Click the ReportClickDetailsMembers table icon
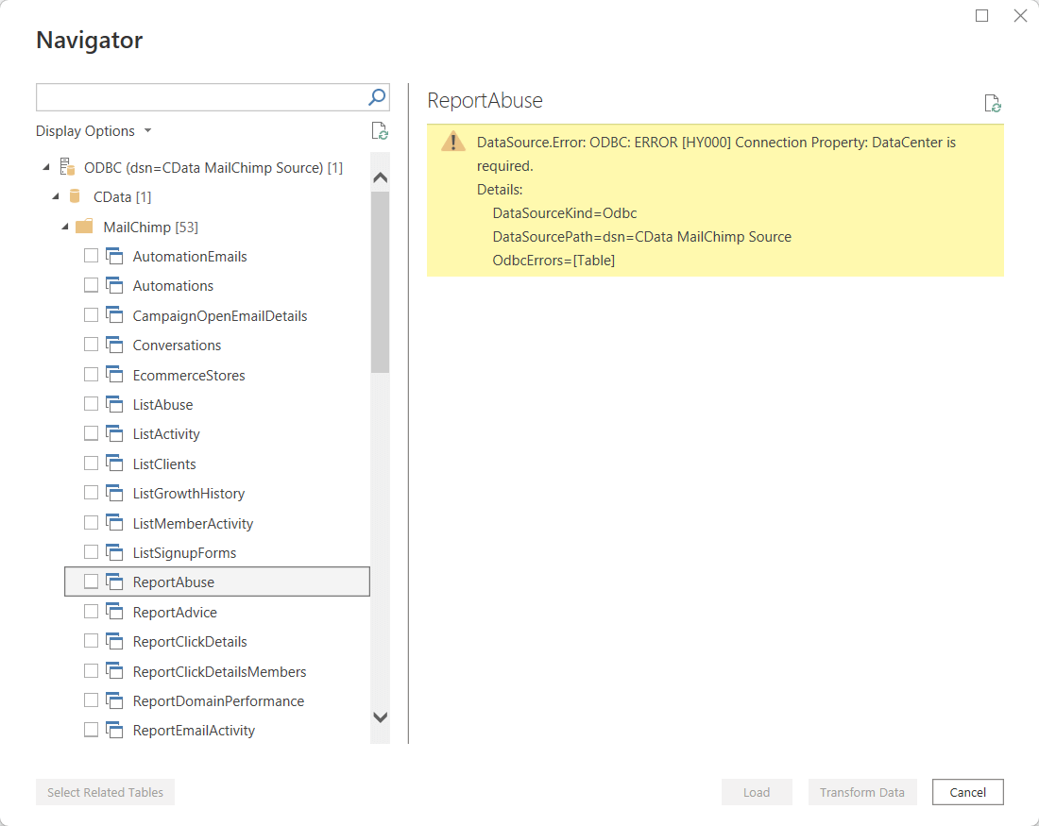 (x=114, y=670)
